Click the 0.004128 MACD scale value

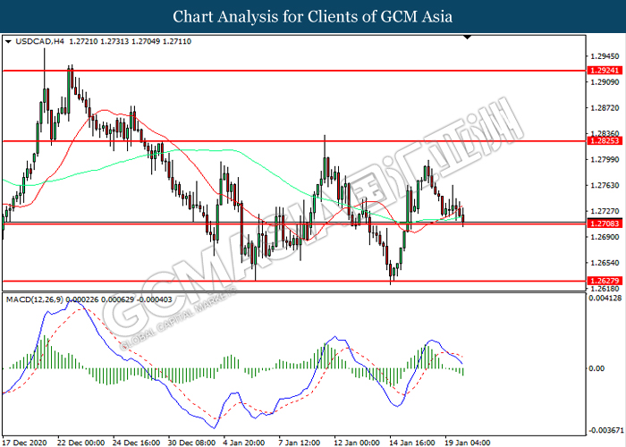click(x=605, y=298)
